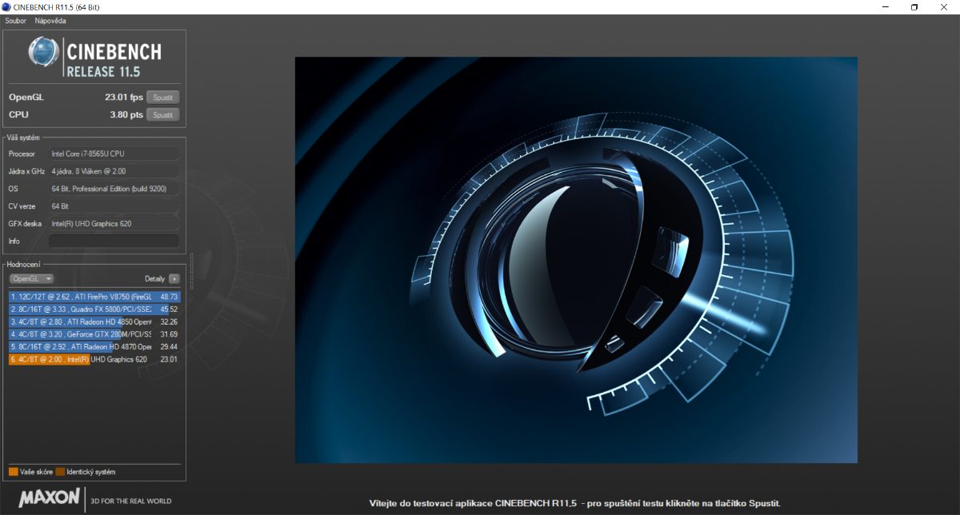This screenshot has height=515, width=960.
Task: Choose the ATI Radeon HD 4850 result
Action: (x=94, y=321)
